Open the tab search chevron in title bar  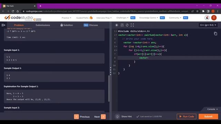pos(197,6)
